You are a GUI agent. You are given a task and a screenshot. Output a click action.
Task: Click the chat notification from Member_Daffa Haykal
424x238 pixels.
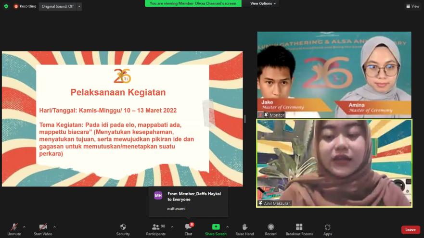[x=189, y=201]
